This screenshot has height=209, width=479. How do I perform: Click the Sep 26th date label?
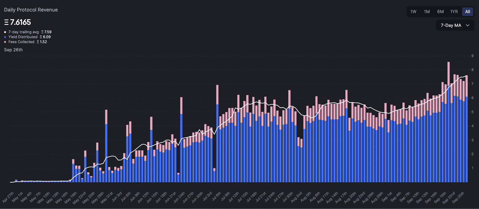13,50
